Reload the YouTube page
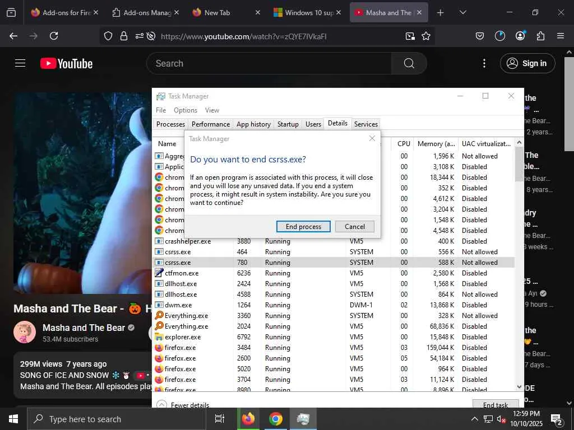This screenshot has height=430, width=574. (54, 36)
